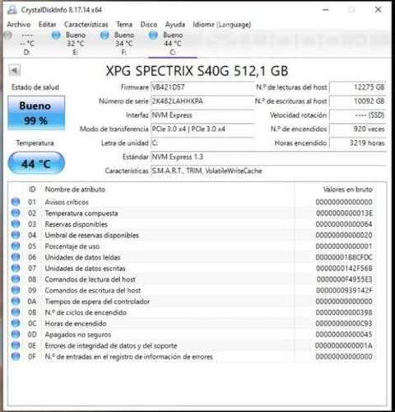Viewport: 395px width, 412px height.
Task: Click the ID column header
Action: (x=32, y=190)
